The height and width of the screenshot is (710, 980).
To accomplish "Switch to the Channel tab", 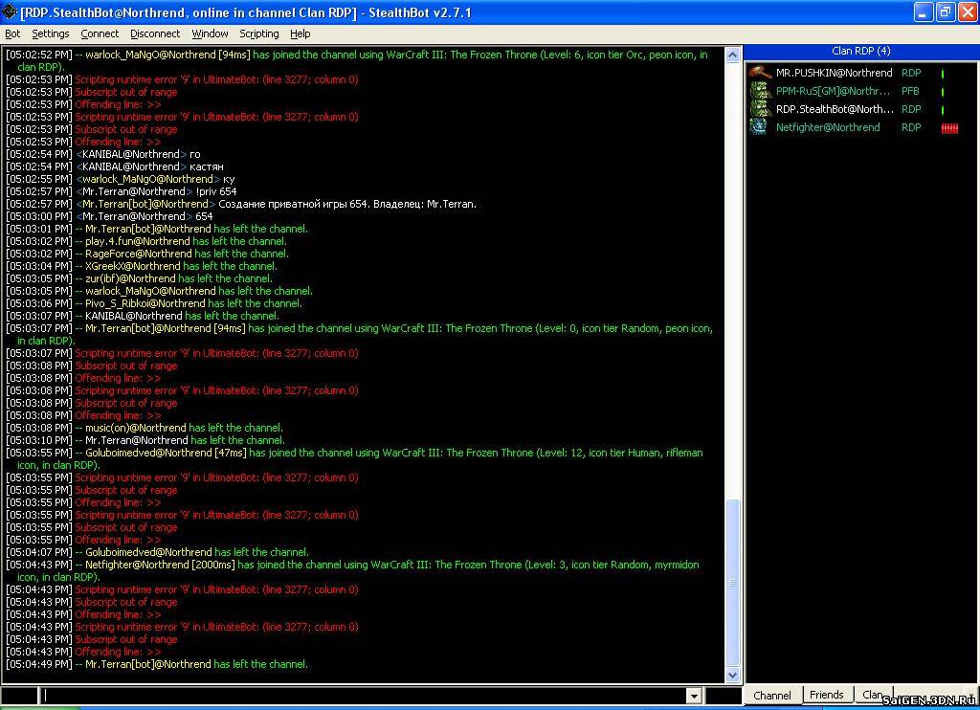I will pyautogui.click(x=772, y=695).
